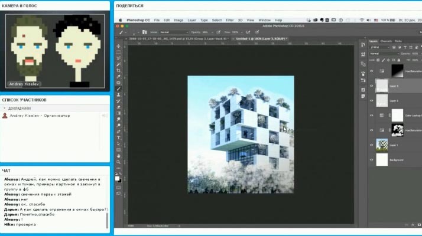Select the Rectangular Marquee tool

[x=118, y=52]
